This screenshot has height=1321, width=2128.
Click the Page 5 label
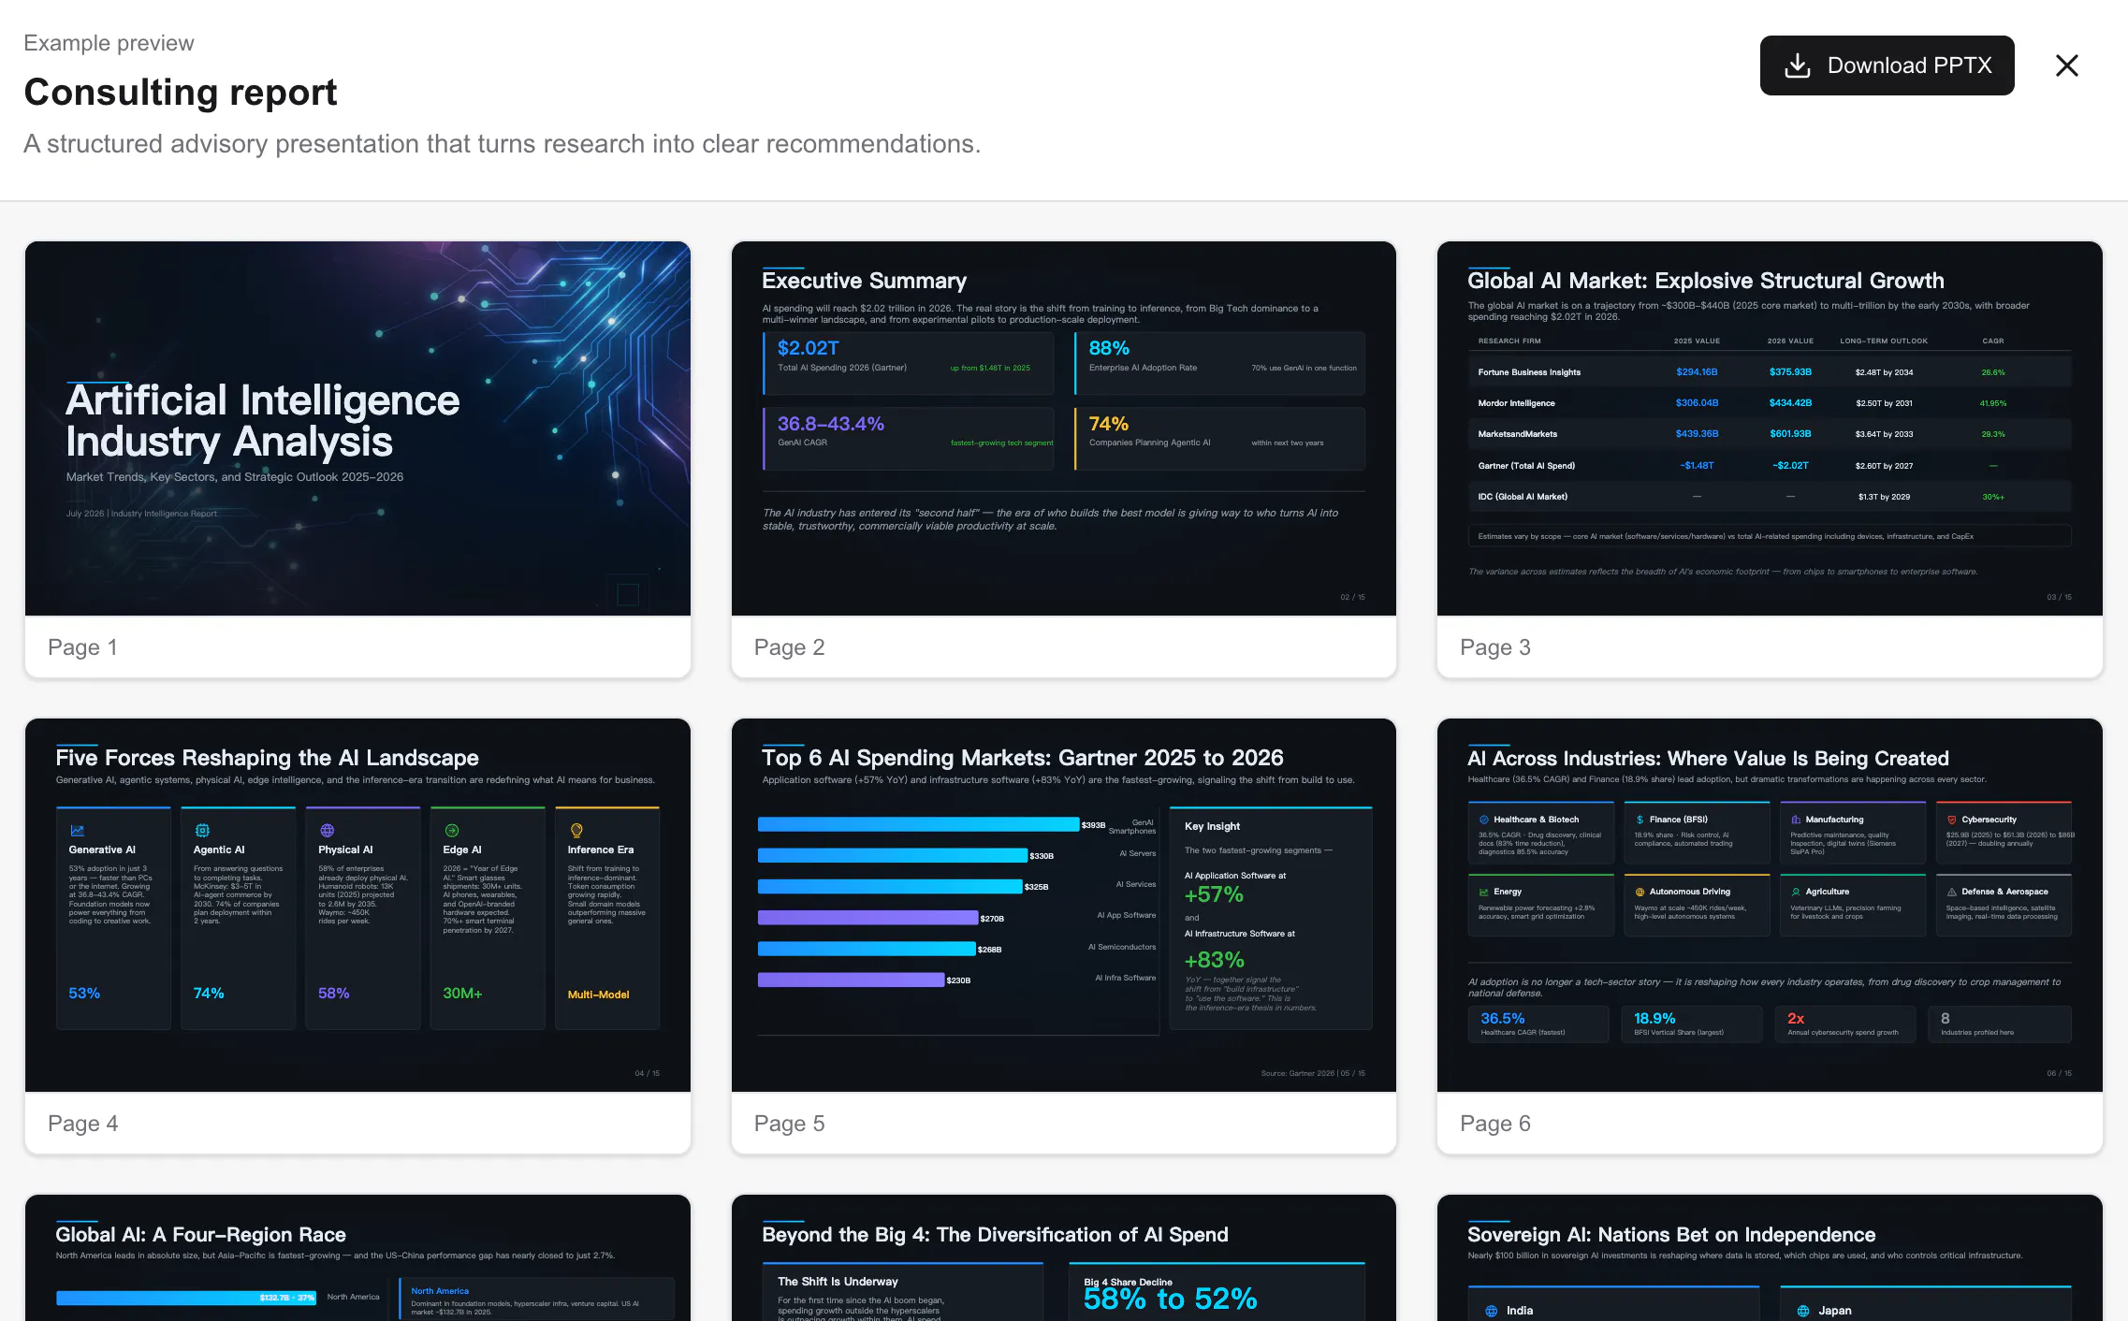[x=789, y=1124]
